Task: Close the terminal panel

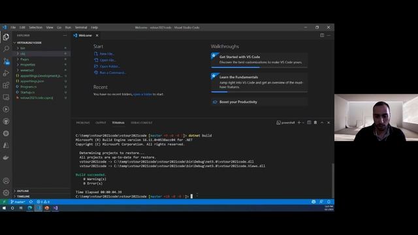Action: pyautogui.click(x=329, y=123)
